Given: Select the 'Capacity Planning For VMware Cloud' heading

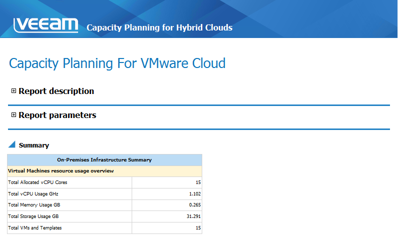Looking at the screenshot, I should (117, 63).
